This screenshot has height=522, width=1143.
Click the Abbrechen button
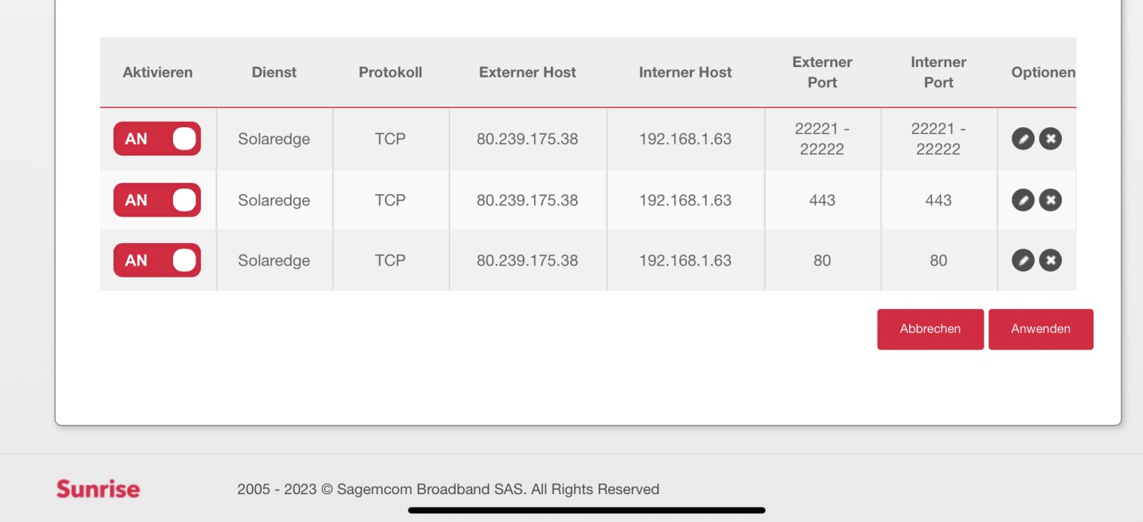(x=930, y=329)
